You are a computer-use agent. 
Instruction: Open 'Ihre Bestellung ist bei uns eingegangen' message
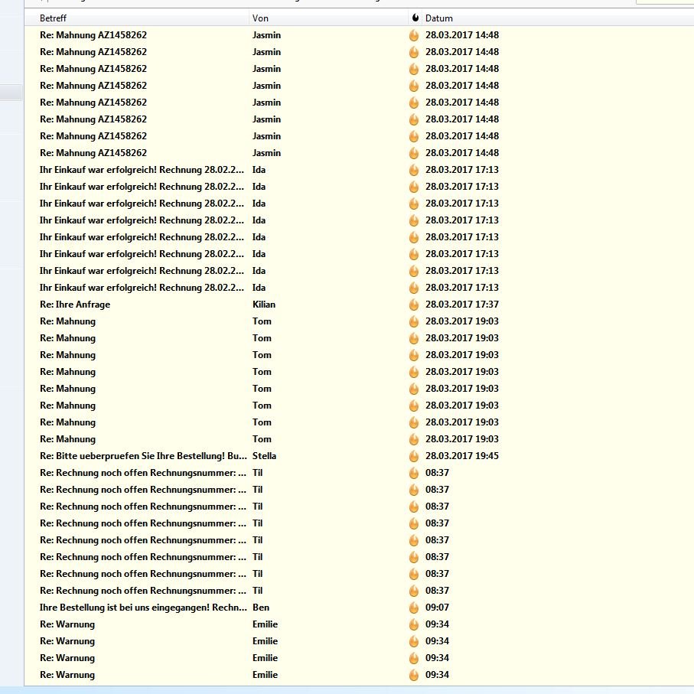(143, 608)
